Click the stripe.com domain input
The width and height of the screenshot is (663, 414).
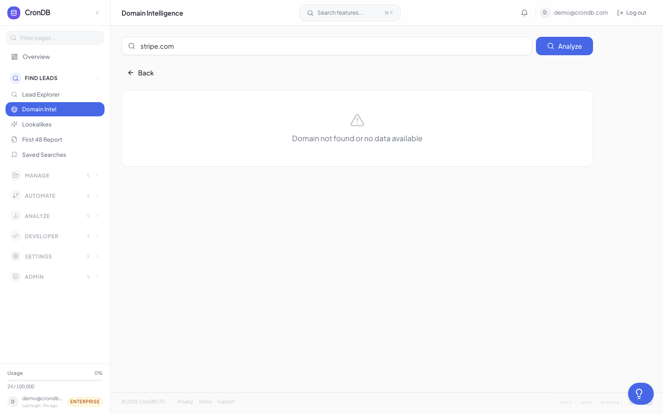click(327, 46)
